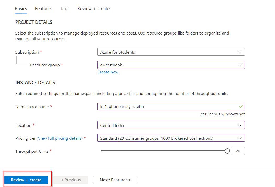Click the Throughput Units slider handle
275x187 pixels.
(227, 151)
